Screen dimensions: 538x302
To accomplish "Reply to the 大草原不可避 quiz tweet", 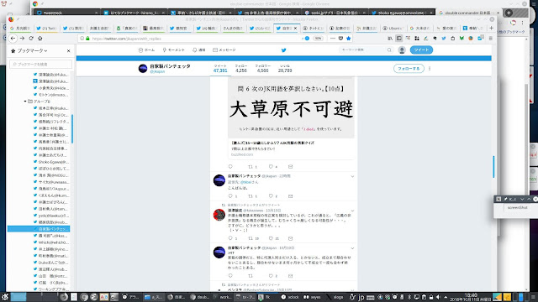I will tap(230, 167).
